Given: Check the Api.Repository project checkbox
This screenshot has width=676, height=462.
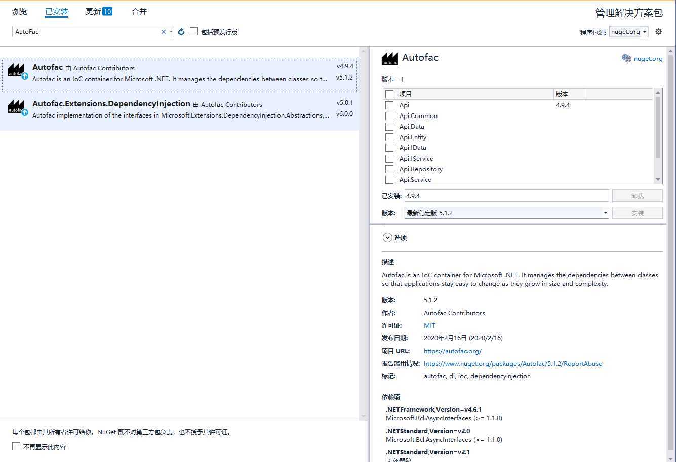Looking at the screenshot, I should click(x=389, y=169).
